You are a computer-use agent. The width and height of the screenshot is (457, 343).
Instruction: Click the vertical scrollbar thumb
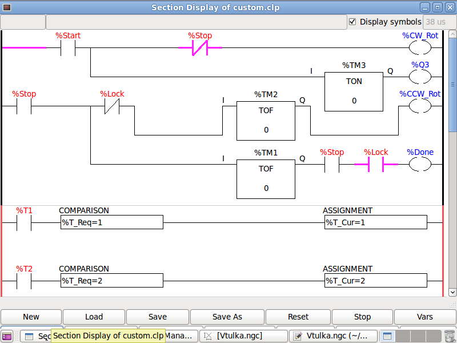point(452,85)
